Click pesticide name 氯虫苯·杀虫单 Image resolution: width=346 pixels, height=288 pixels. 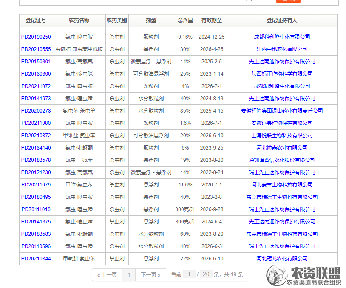point(79,111)
